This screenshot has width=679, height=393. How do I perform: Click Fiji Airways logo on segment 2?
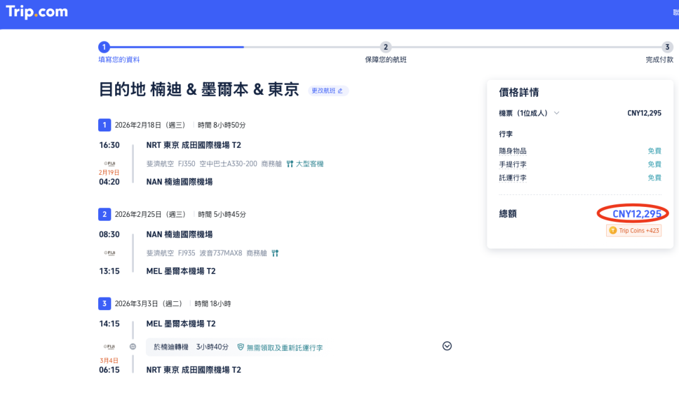coord(109,253)
